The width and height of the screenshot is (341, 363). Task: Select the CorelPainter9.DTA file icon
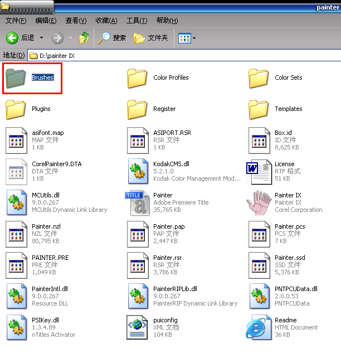pos(16,172)
